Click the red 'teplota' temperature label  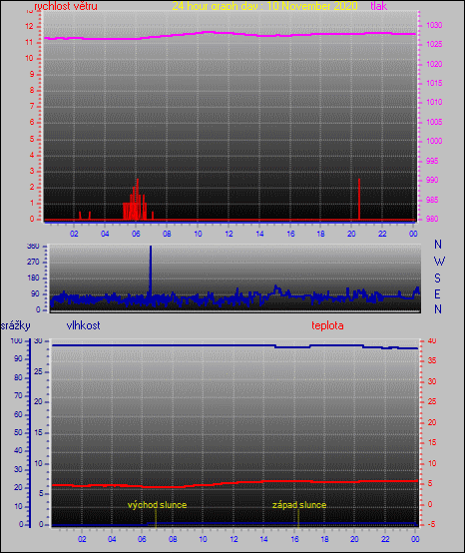[x=327, y=325]
